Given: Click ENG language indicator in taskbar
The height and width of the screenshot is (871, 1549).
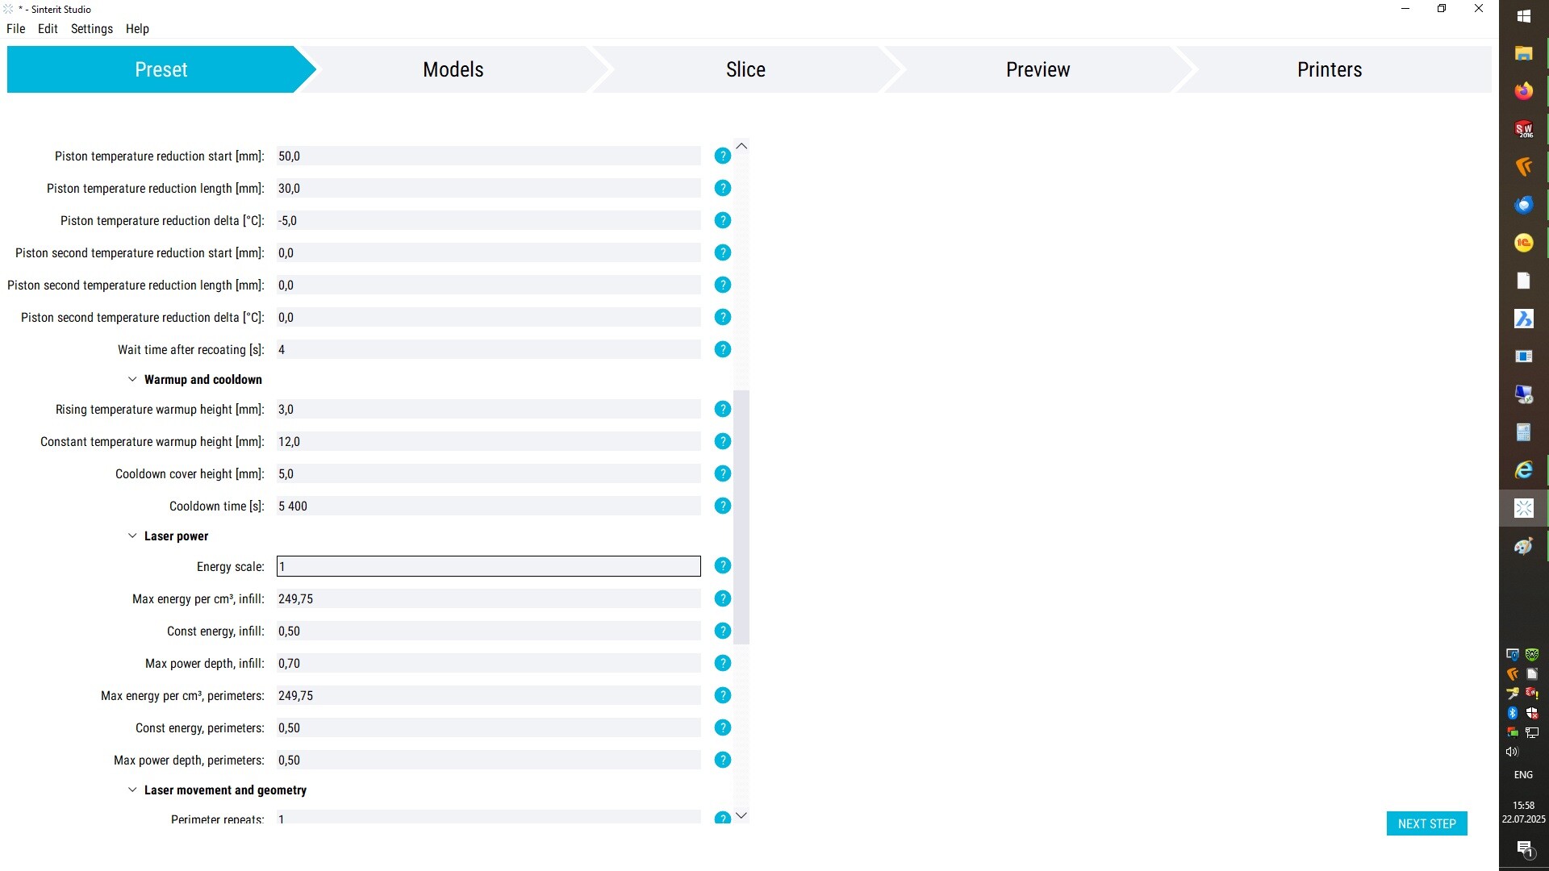Looking at the screenshot, I should [x=1523, y=774].
